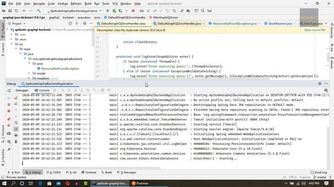
Task: Rerun the debug session icon
Action: coord(9,90)
